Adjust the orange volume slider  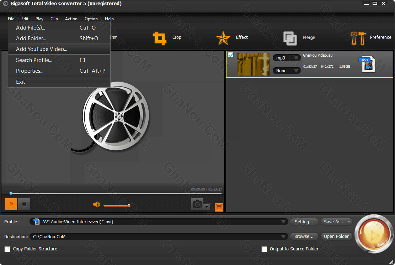[117, 206]
